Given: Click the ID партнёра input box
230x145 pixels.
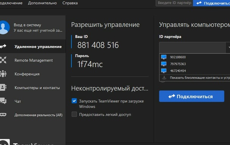Looking at the screenshot, I should [192, 48].
